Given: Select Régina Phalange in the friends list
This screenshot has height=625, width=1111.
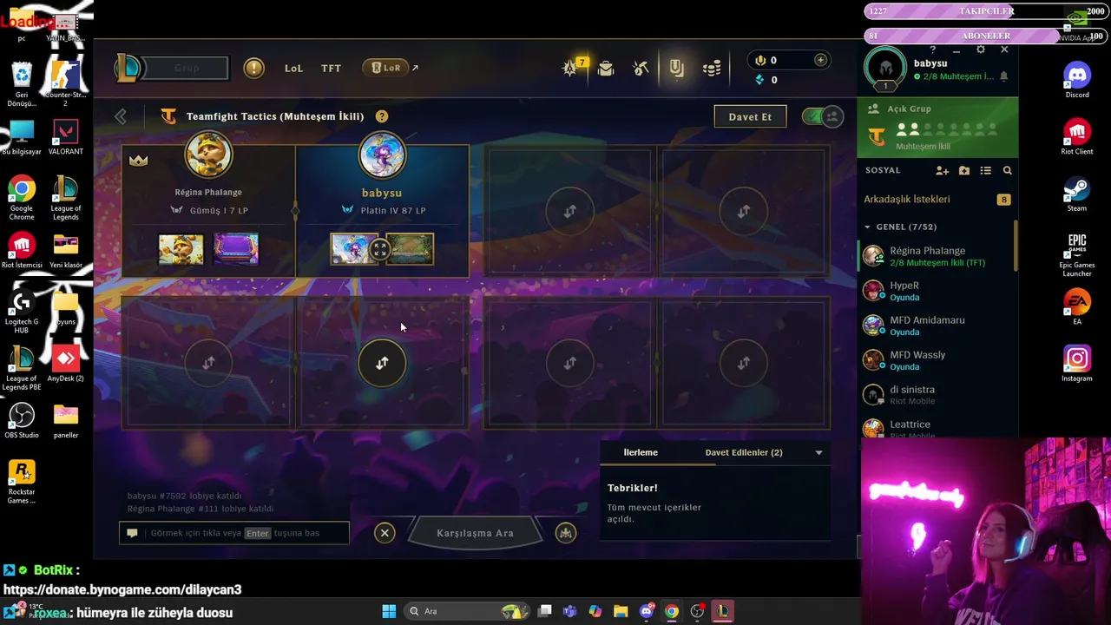Looking at the screenshot, I should point(937,256).
